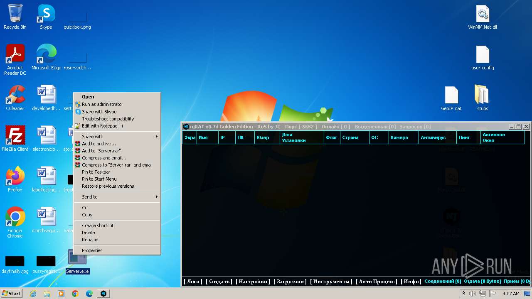Choose Rename in context menu
Viewport: 532px width, 299px height.
coord(117,240)
